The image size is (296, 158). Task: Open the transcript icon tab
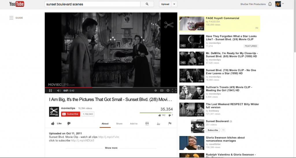click(x=147, y=124)
